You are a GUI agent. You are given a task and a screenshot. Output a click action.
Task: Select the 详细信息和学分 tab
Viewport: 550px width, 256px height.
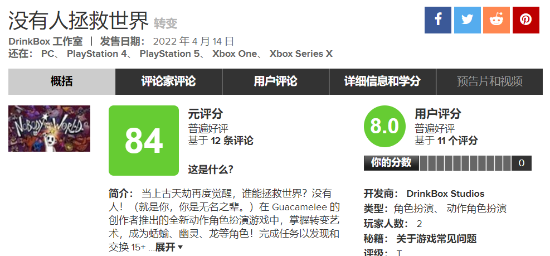pos(382,81)
